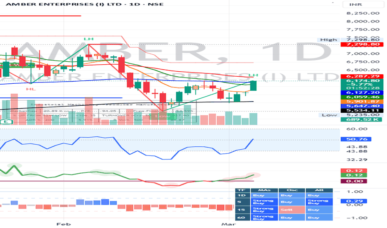387x228 pixels.
Task: Click the green 6,059.46 price label
Action: pyautogui.click(x=362, y=97)
